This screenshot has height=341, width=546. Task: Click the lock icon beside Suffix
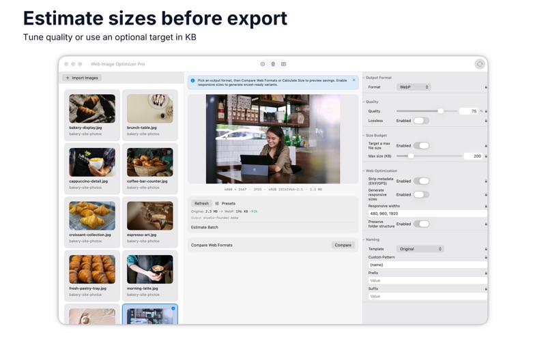coord(486,288)
